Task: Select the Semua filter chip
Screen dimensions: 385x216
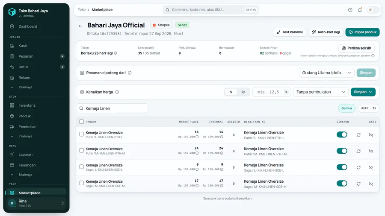Action: (346, 108)
